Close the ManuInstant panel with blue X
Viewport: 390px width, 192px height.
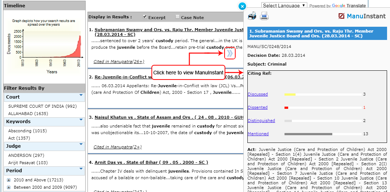[x=242, y=6]
